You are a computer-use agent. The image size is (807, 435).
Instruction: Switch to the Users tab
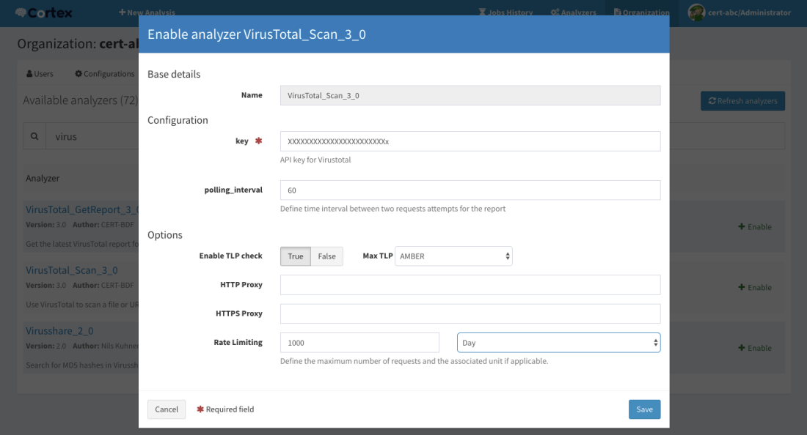coord(40,74)
